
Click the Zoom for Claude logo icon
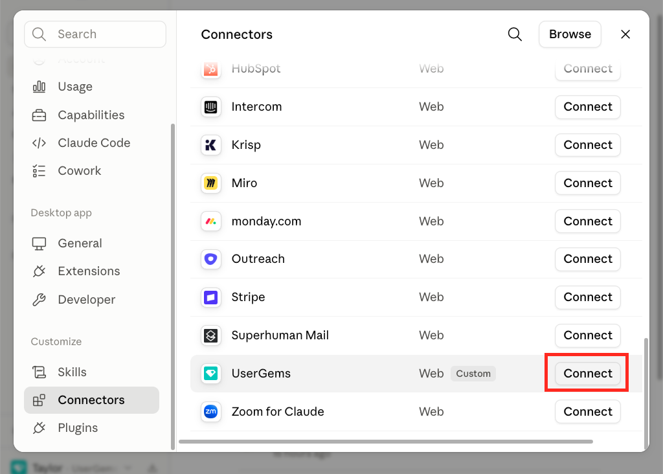point(210,411)
